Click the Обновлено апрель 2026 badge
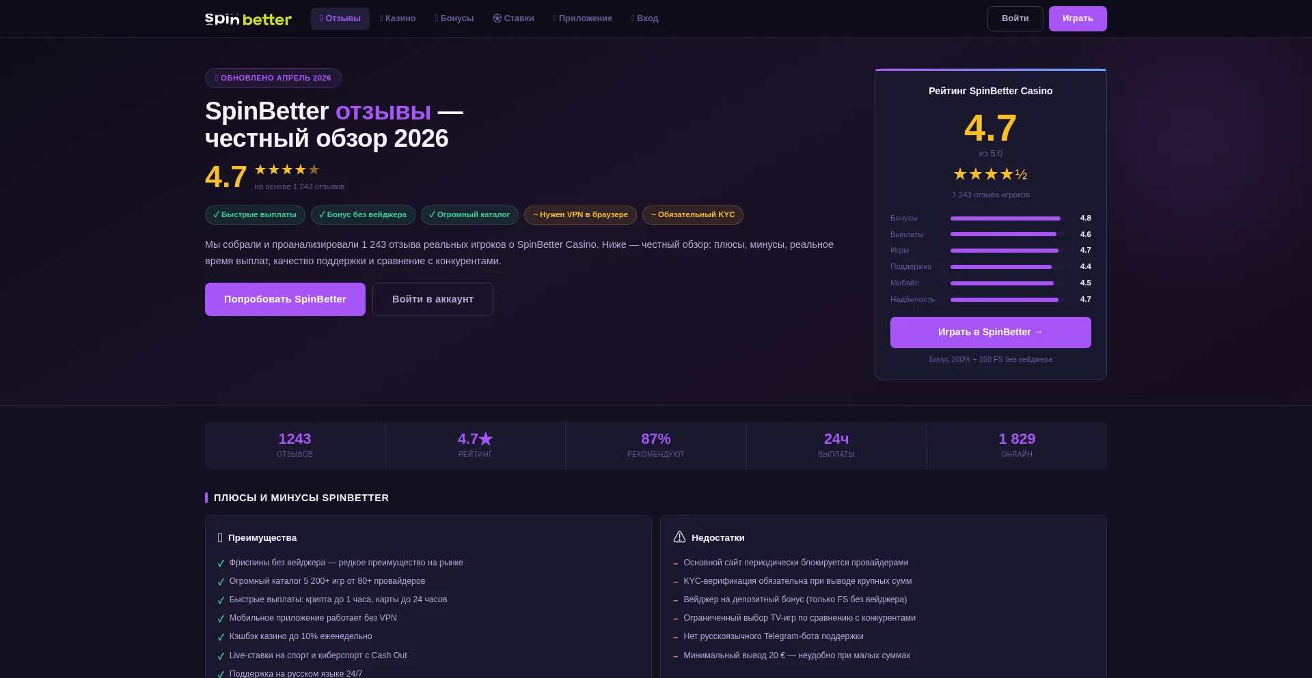Viewport: 1312px width, 678px height. click(x=273, y=78)
